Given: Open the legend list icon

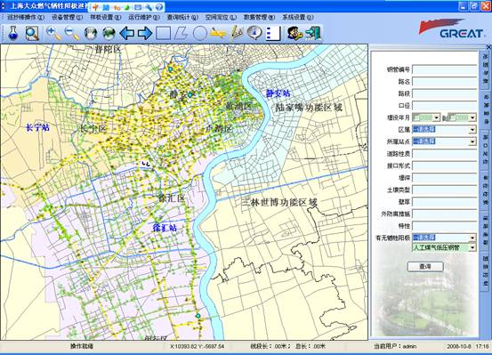Looking at the screenshot, I should 273,33.
